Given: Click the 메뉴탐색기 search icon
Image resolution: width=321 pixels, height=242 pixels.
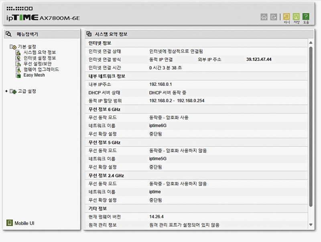Looking at the screenshot, I should 9,34.
